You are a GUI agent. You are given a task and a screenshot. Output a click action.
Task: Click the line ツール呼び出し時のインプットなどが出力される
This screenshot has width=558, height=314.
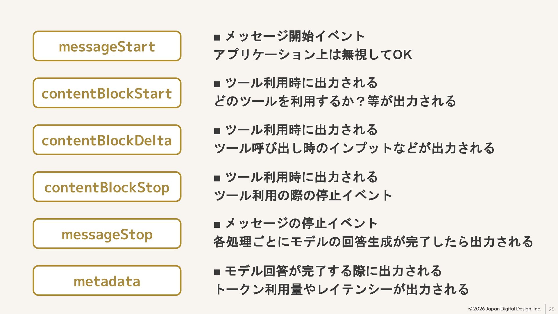tap(354, 148)
